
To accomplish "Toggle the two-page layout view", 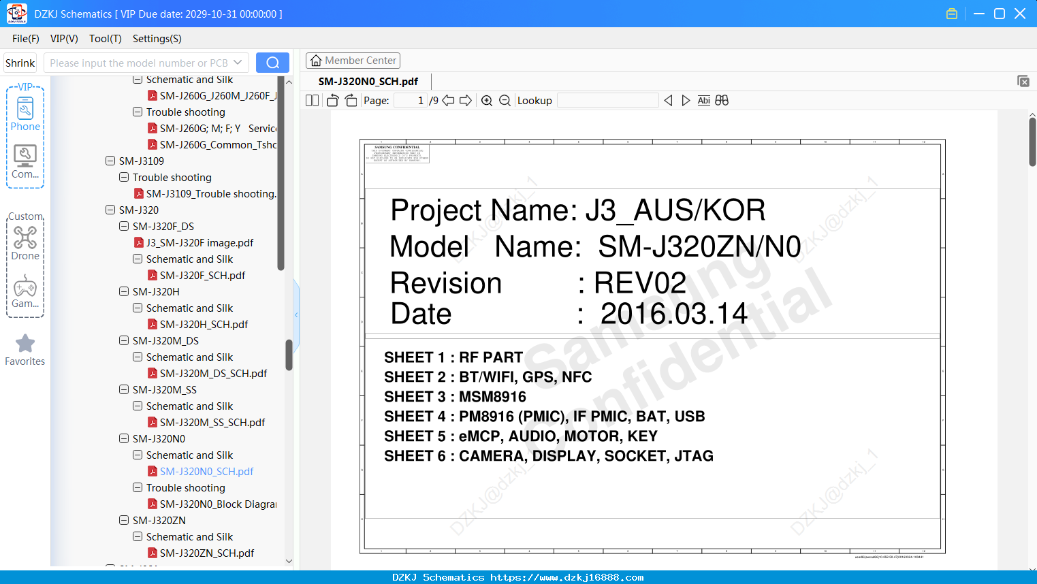I will 313,101.
